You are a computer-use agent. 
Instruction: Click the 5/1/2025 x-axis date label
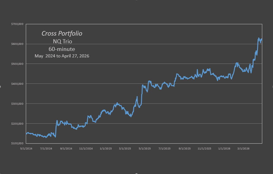[x=145, y=149]
